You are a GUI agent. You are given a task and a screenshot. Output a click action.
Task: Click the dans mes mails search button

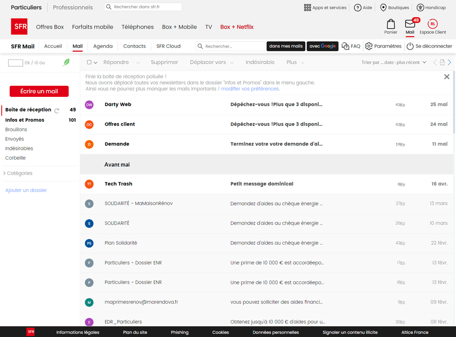pos(286,46)
